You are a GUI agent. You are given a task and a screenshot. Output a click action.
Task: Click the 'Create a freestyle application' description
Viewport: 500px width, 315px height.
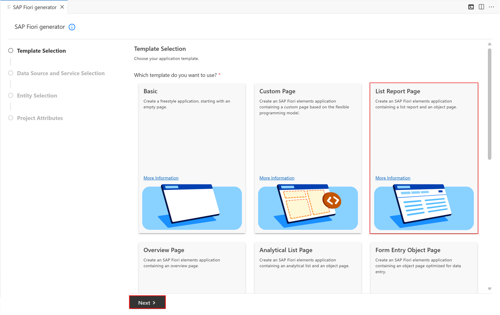[187, 104]
